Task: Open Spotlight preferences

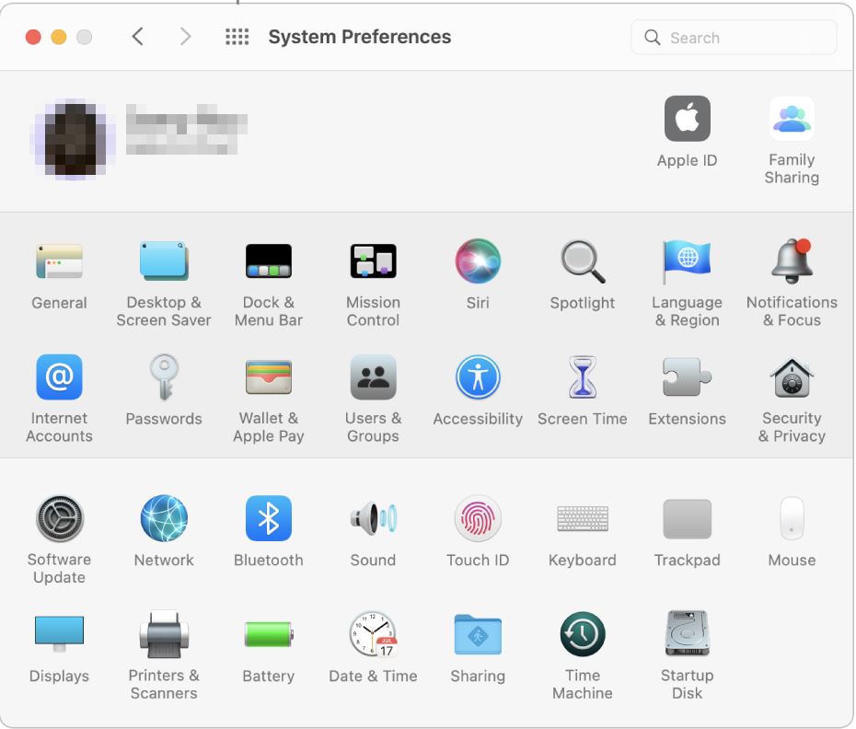Action: pyautogui.click(x=583, y=261)
